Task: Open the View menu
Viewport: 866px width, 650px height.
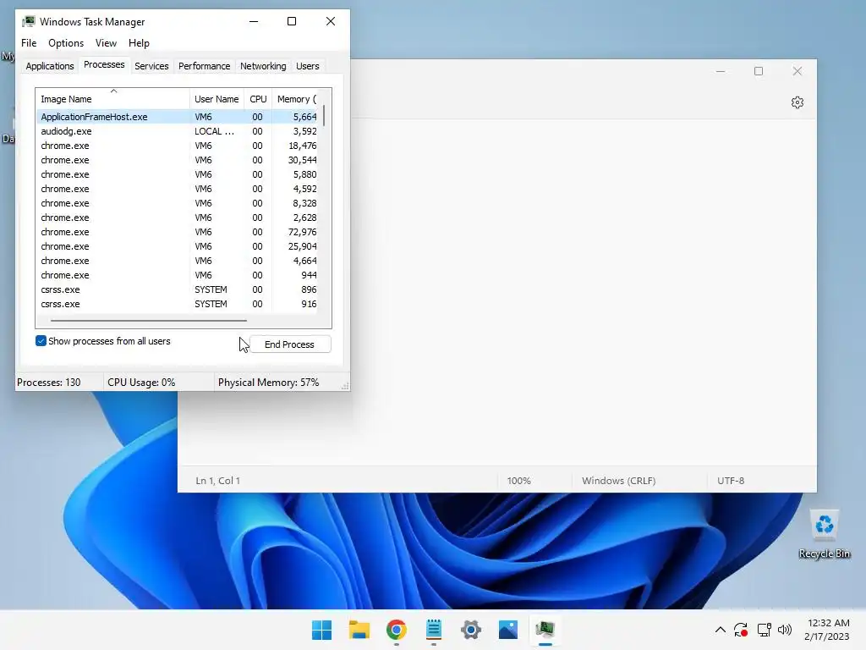Action: [106, 43]
